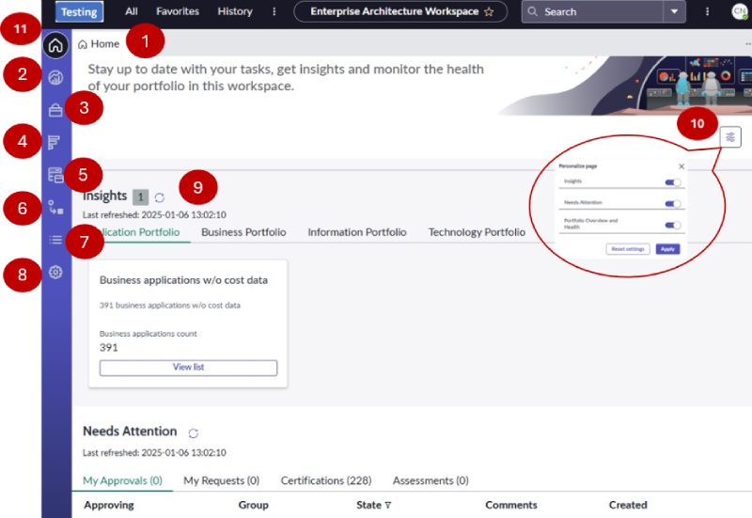This screenshot has height=518, width=752.
Task: Select the Application Portfolio tab
Action: point(137,232)
